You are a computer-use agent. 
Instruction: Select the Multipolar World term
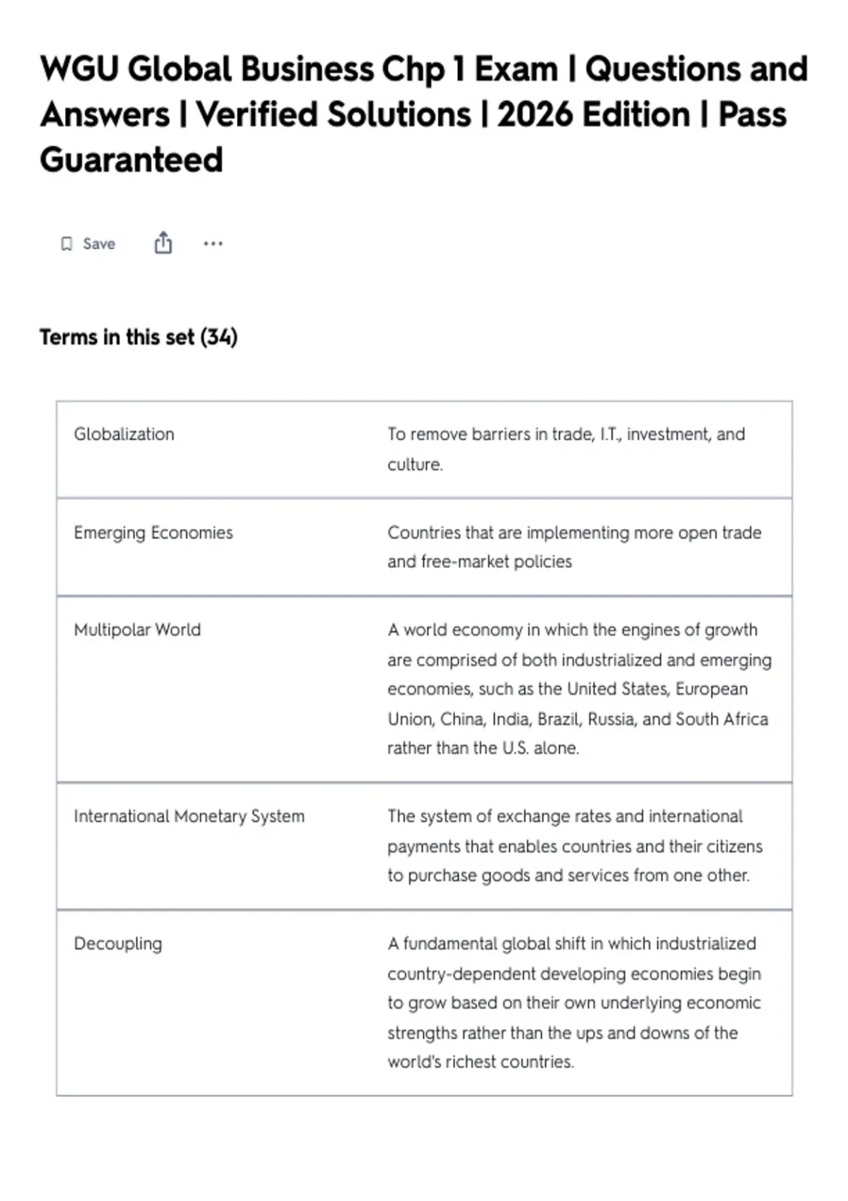pyautogui.click(x=137, y=629)
